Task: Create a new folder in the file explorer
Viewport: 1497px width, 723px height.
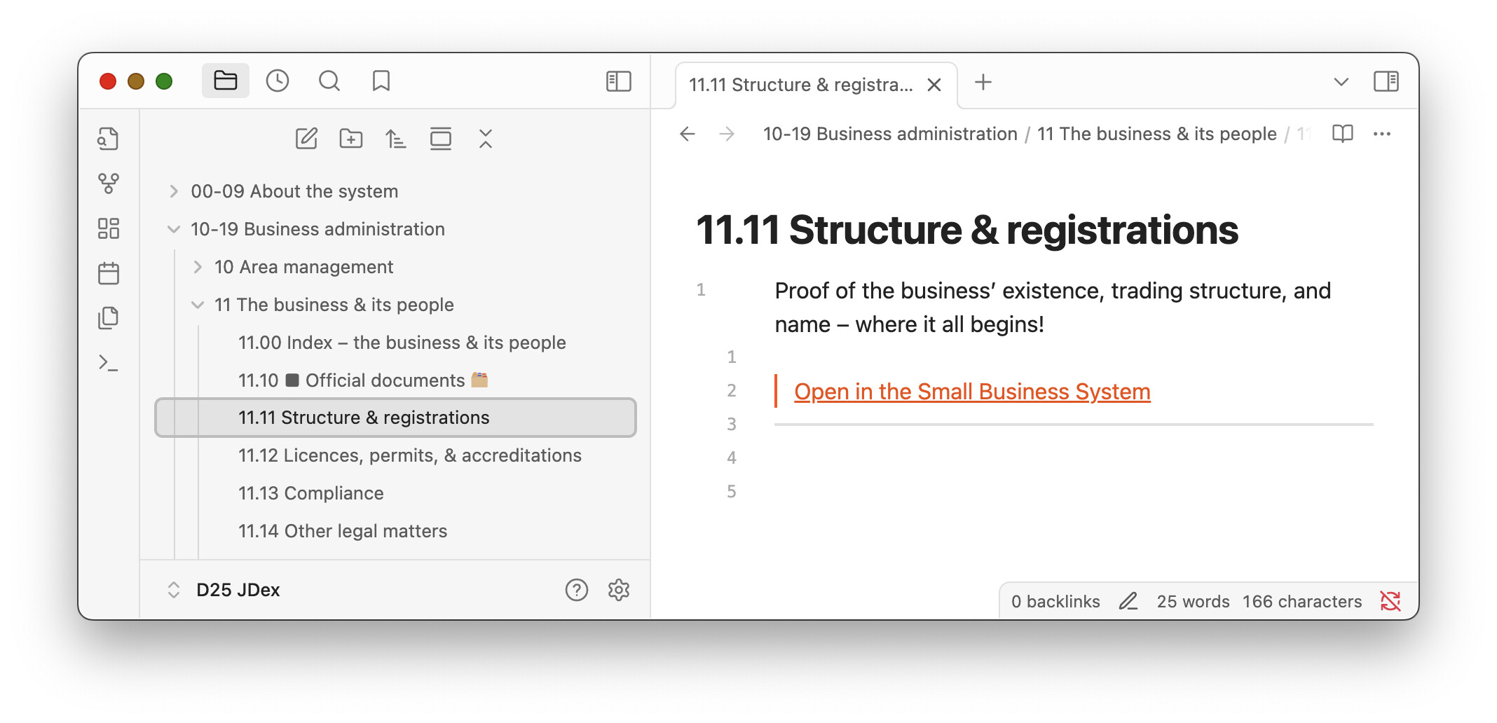Action: (351, 139)
